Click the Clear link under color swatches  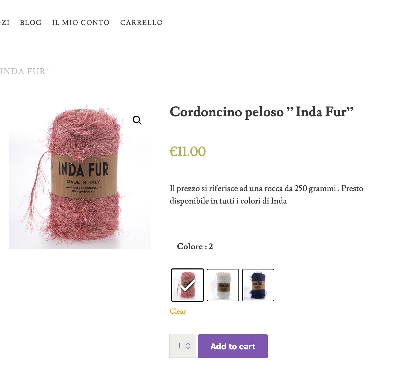coord(178,311)
